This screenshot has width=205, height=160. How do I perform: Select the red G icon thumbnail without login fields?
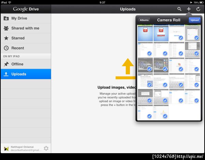pyautogui.click(x=145, y=34)
